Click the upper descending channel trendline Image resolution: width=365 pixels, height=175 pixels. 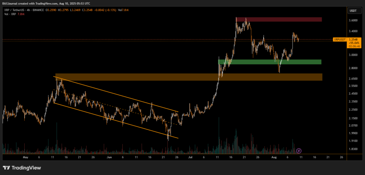pyautogui.click(x=118, y=94)
